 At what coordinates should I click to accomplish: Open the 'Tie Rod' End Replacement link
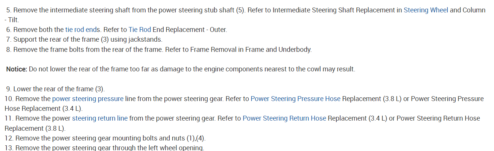pos(140,29)
